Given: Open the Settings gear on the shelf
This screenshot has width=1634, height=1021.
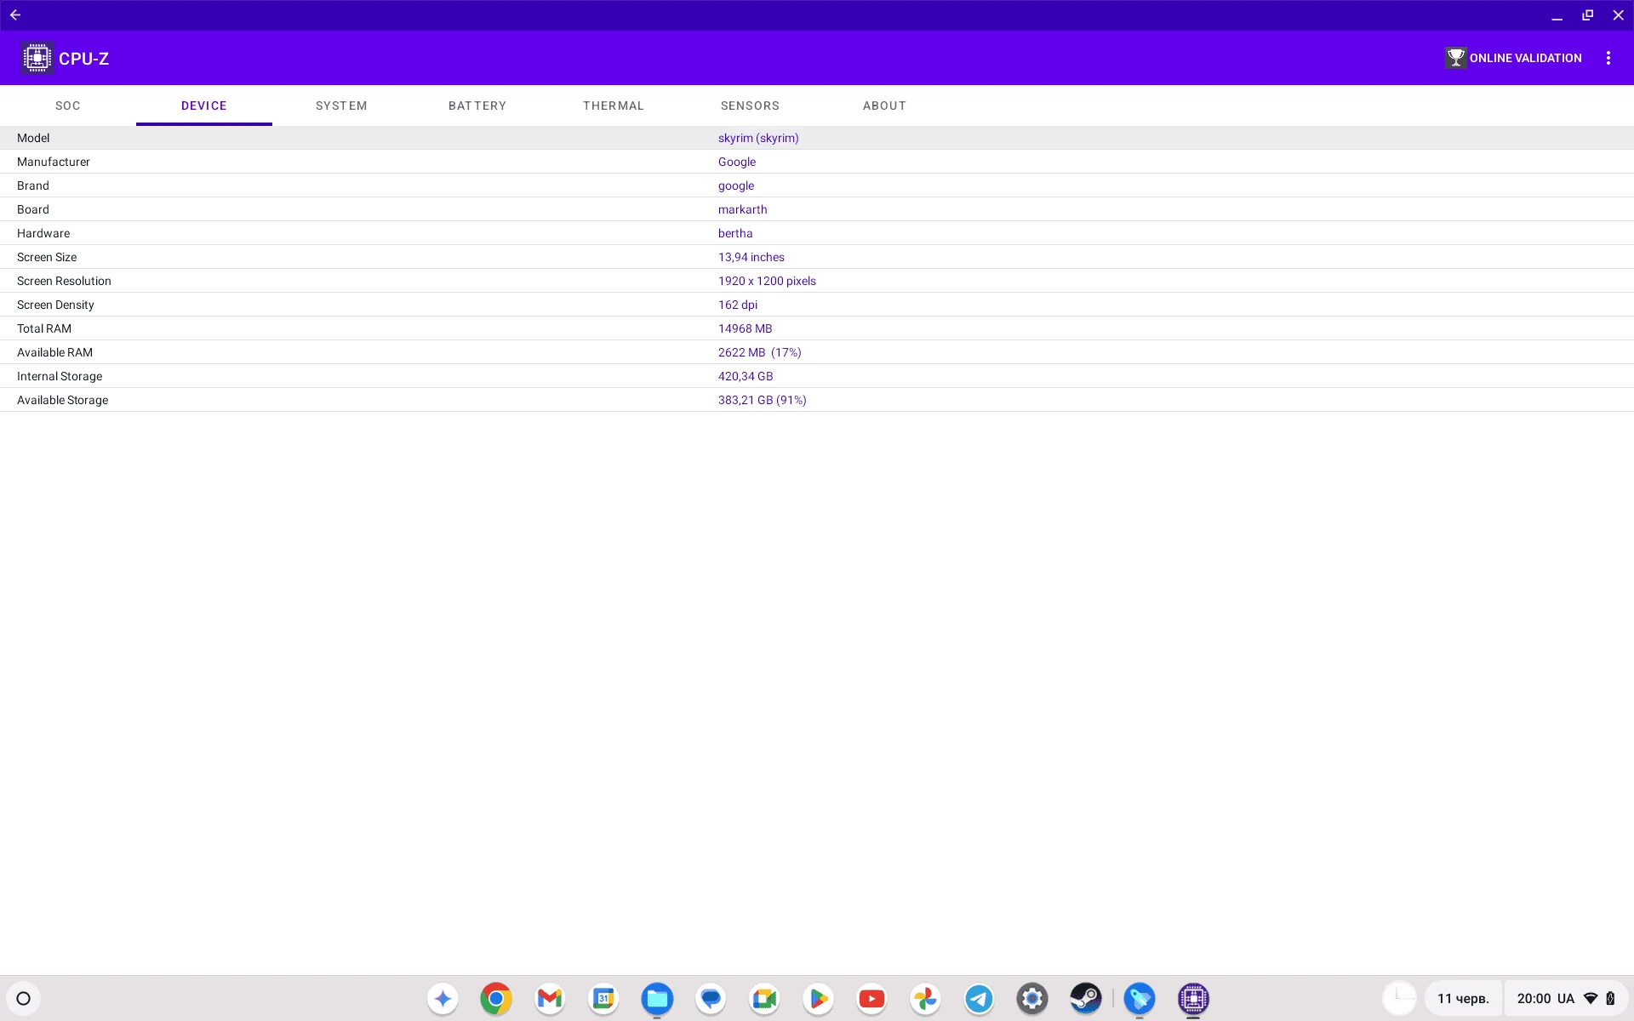Looking at the screenshot, I should pos(1032,998).
